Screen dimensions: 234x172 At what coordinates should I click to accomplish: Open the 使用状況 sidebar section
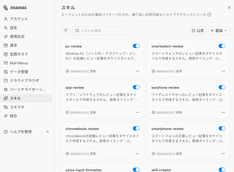[x=17, y=37]
